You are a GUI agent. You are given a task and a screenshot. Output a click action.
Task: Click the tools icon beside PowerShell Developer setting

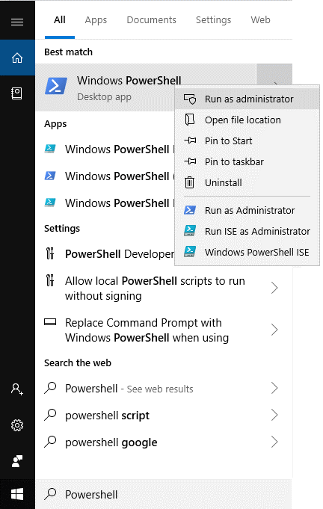tap(50, 253)
